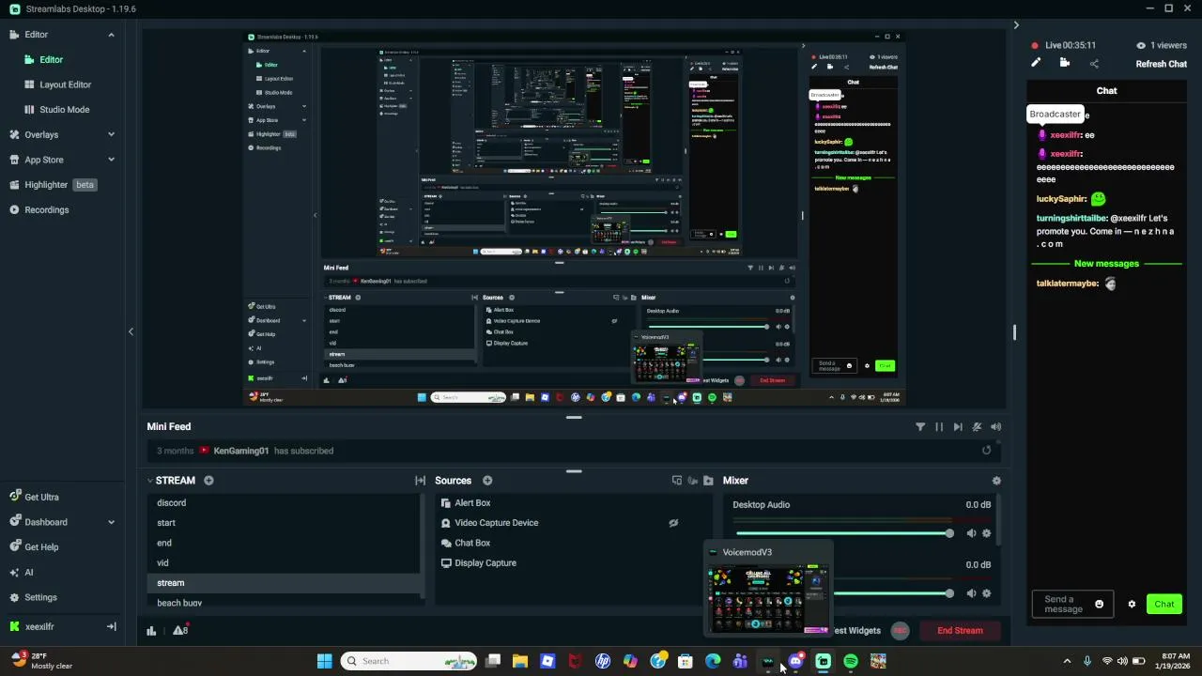Screen dimensions: 1202x676
Task: Open the performance stats bar-chart icon
Action: 151,631
